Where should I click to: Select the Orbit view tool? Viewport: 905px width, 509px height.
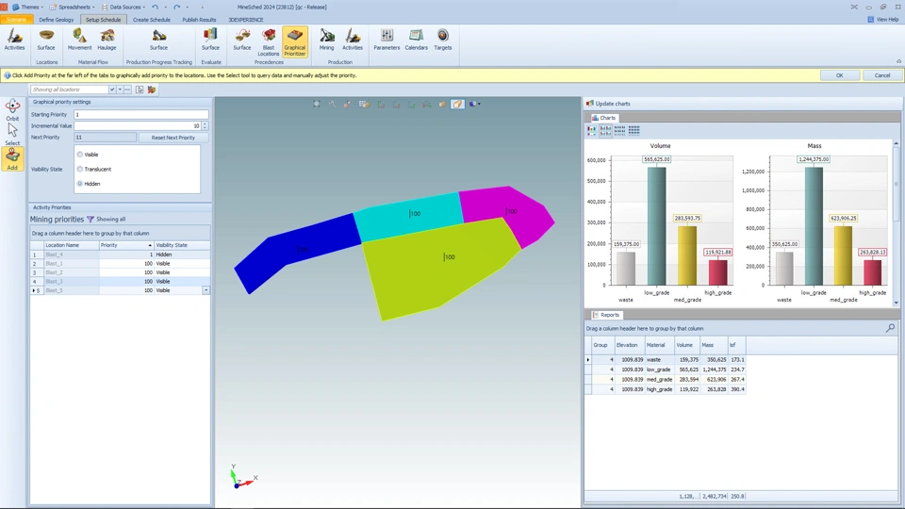coord(12,109)
